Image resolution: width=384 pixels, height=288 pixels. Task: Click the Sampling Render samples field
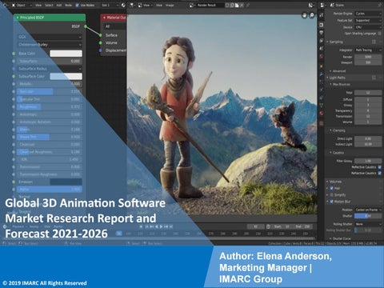(x=368, y=57)
